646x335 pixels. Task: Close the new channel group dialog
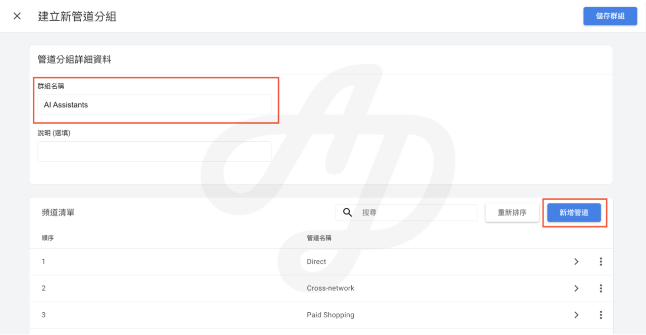(x=17, y=16)
